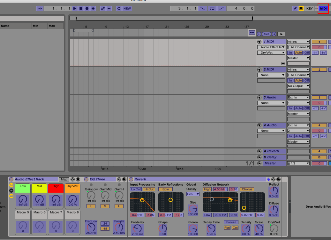This screenshot has height=240, width=331.
Task: Toggle the track 1 activator button
Action: (x=319, y=42)
